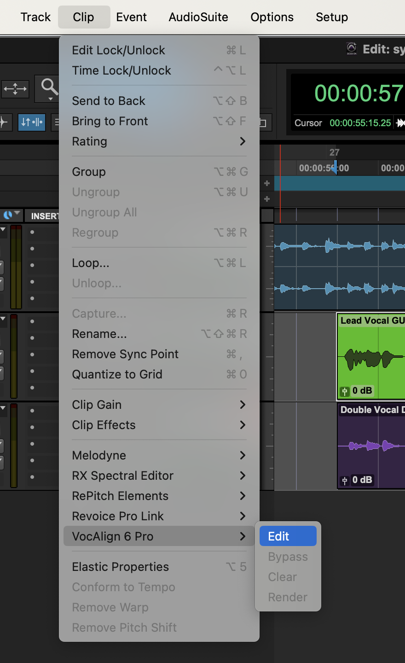Click the plus button beside the timeline ruler
The height and width of the screenshot is (663, 405).
tap(267, 183)
